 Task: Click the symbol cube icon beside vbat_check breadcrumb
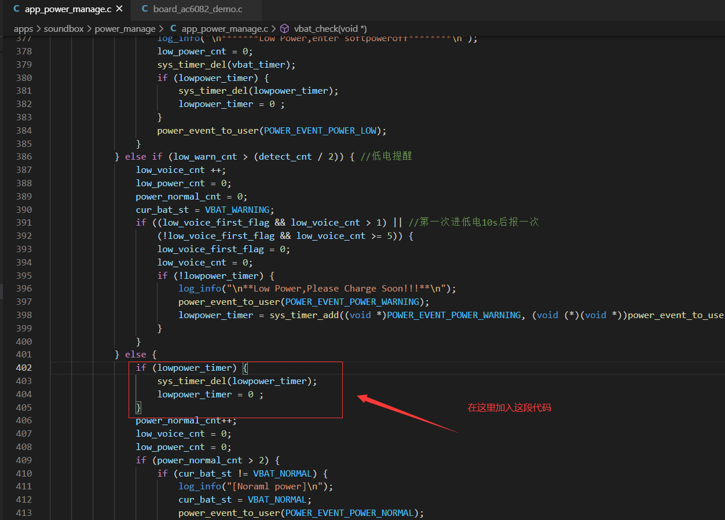284,28
